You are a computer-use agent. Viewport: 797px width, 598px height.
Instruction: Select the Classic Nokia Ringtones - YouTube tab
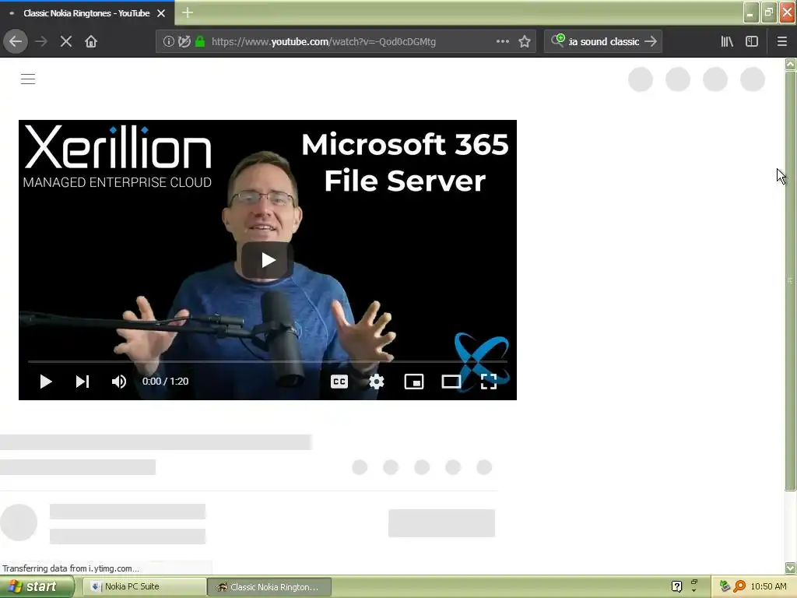87,13
